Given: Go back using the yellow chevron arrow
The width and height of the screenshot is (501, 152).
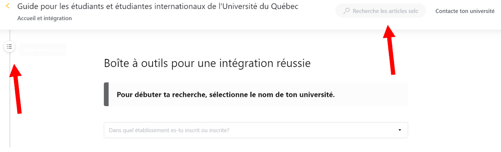Looking at the screenshot, I should coord(8,7).
